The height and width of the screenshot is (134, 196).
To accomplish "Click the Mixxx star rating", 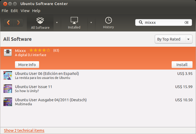I will pyautogui.click(x=40, y=50).
